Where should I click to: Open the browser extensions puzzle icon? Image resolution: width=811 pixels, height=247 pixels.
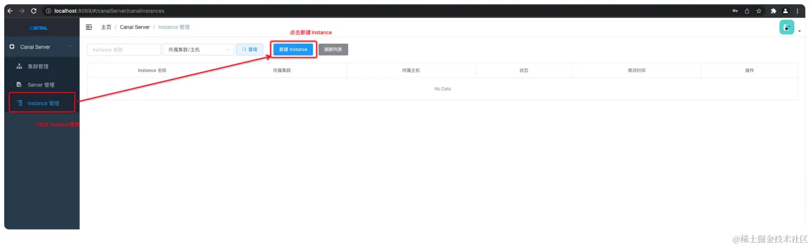tap(773, 11)
